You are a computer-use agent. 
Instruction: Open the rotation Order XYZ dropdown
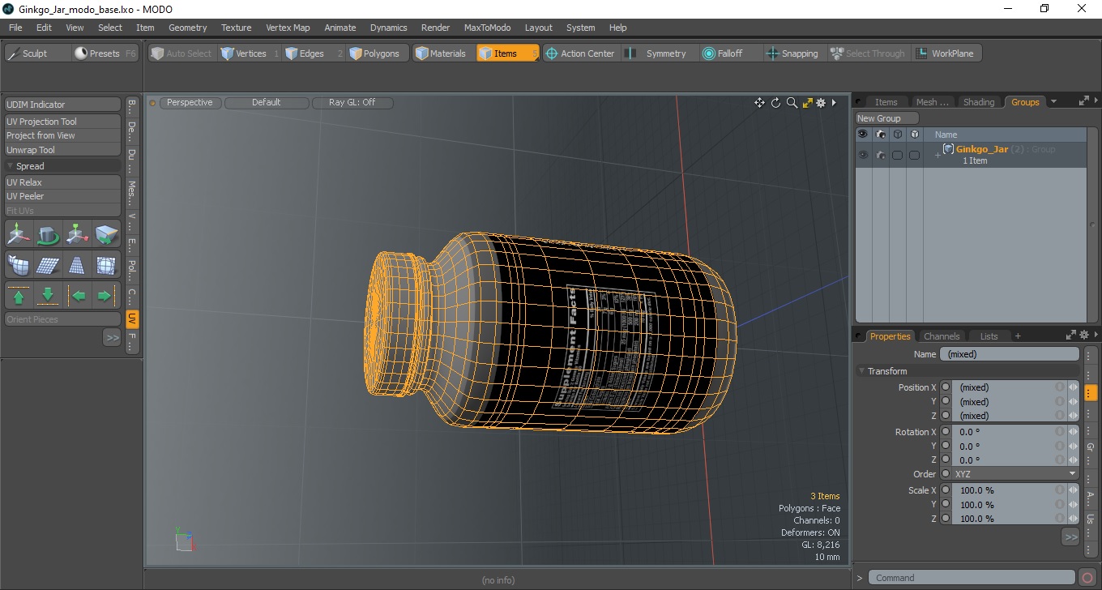1015,474
